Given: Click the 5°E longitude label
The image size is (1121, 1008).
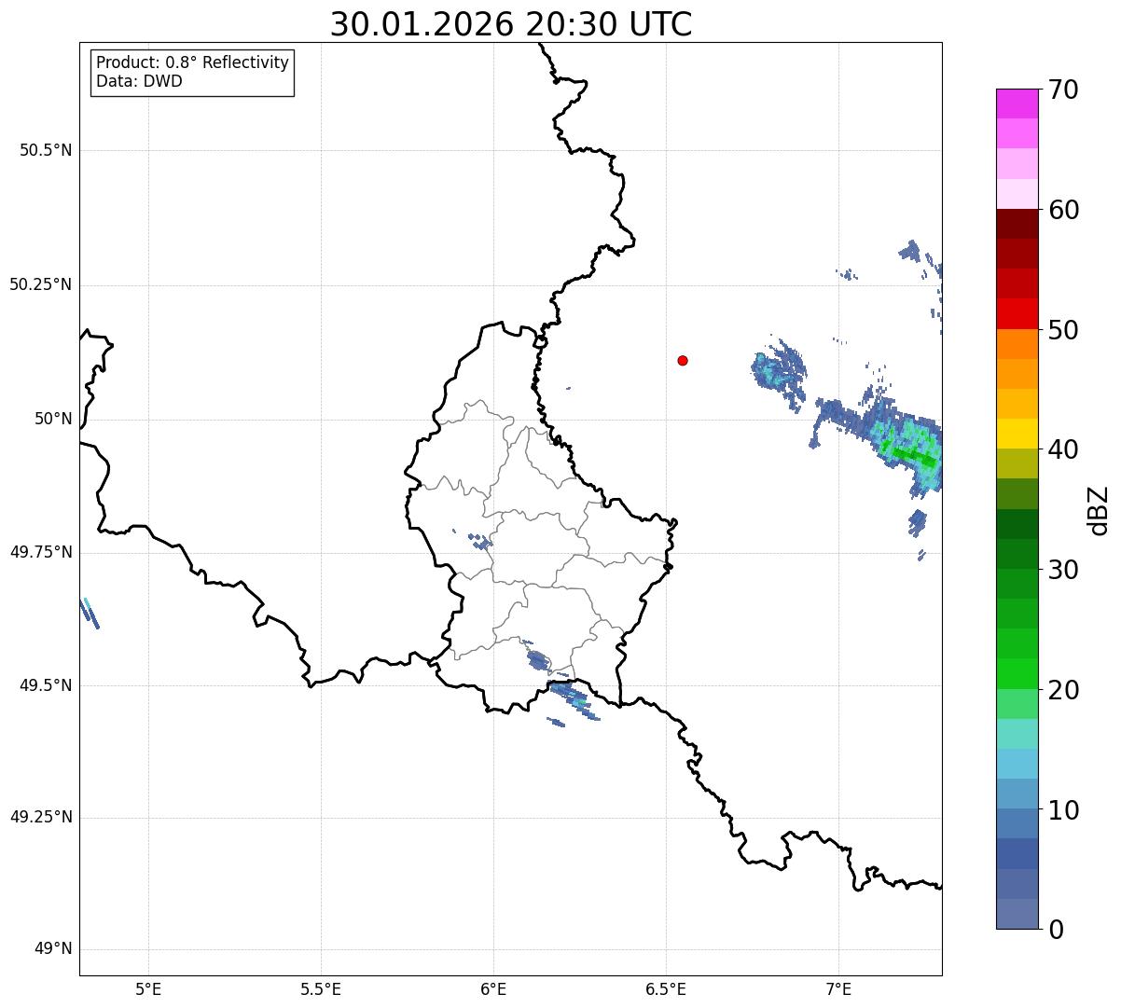Looking at the screenshot, I should (x=148, y=988).
